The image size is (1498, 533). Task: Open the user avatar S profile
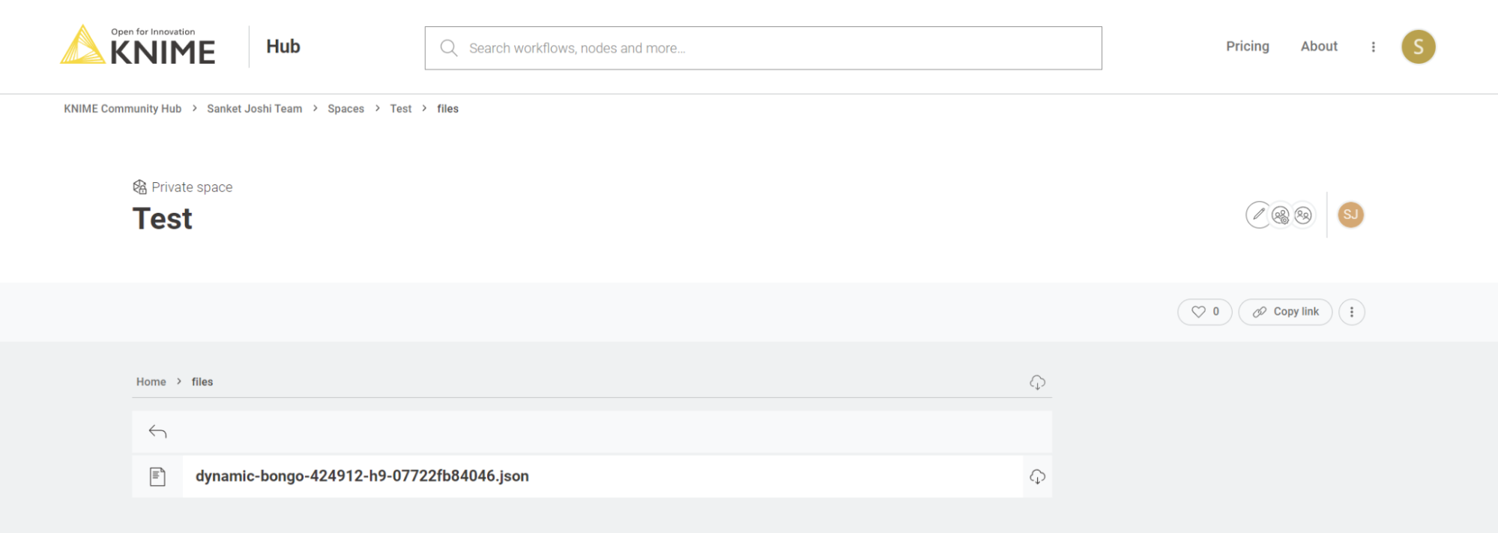(1418, 46)
